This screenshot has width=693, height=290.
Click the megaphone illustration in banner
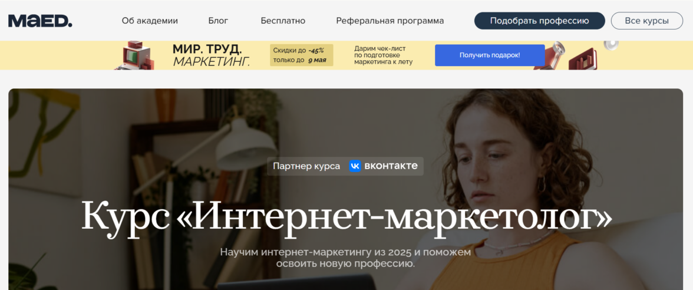tap(550, 55)
